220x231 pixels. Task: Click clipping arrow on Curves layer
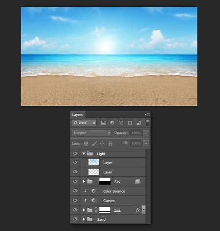point(85,200)
